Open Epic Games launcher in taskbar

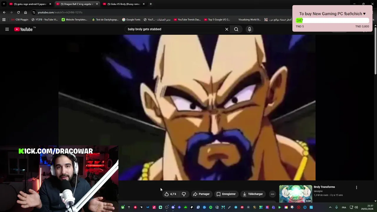129,207
